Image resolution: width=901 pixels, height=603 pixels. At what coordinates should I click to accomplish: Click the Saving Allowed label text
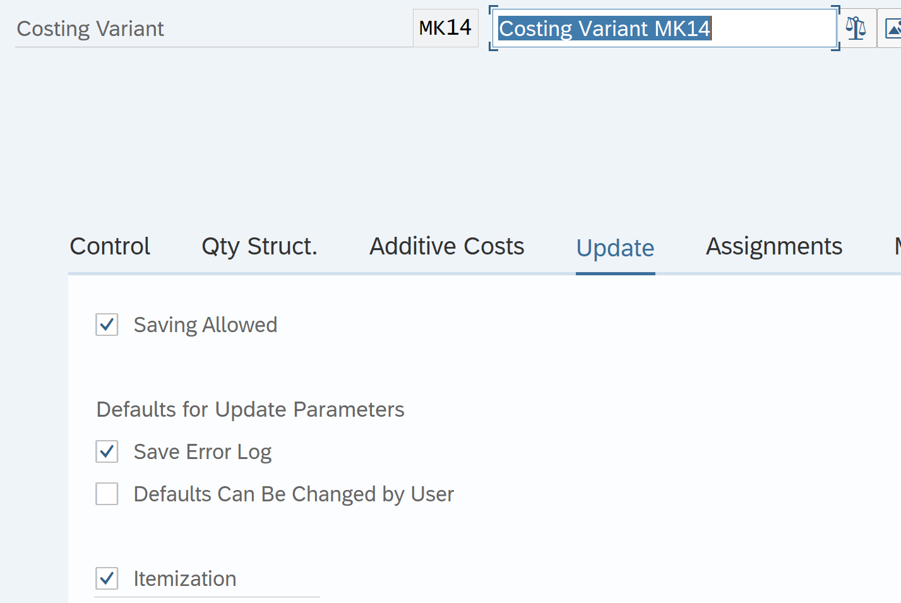tap(205, 325)
